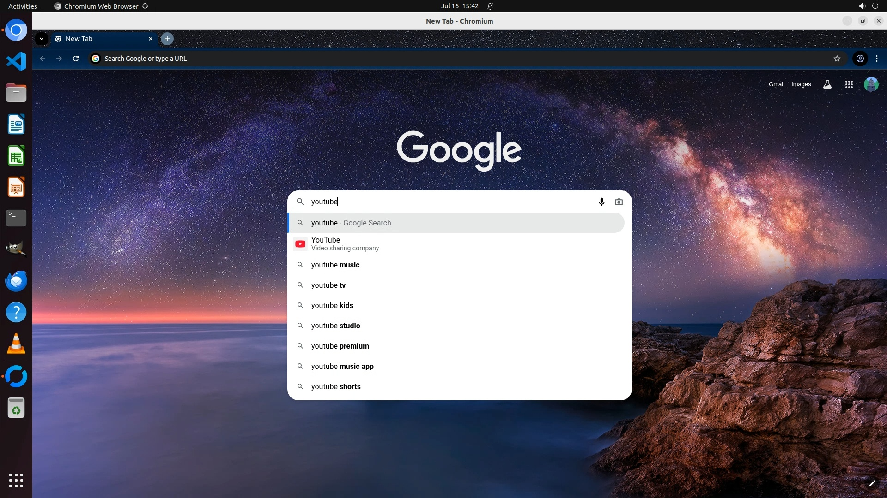Launch VLC from the dock

point(16,344)
